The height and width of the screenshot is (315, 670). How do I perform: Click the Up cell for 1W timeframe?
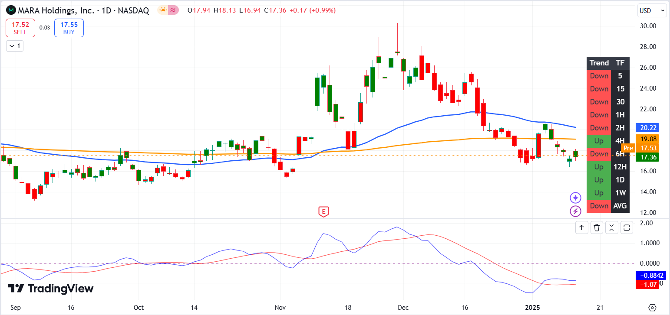coord(599,193)
